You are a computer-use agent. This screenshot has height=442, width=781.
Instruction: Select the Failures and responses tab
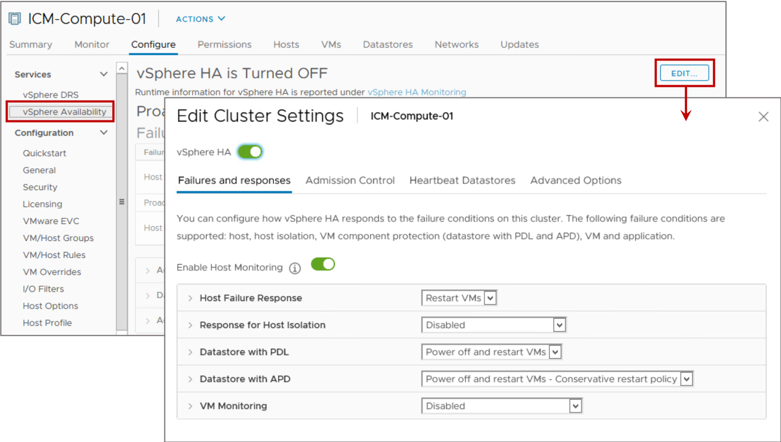(x=234, y=180)
